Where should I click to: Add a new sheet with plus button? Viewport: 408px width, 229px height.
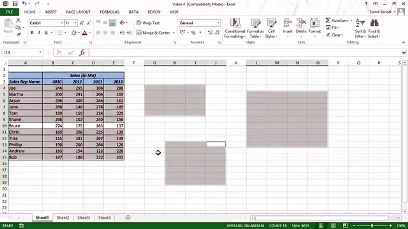click(x=128, y=218)
